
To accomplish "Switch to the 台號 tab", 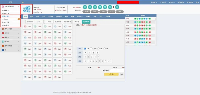I will click(x=95, y=16).
